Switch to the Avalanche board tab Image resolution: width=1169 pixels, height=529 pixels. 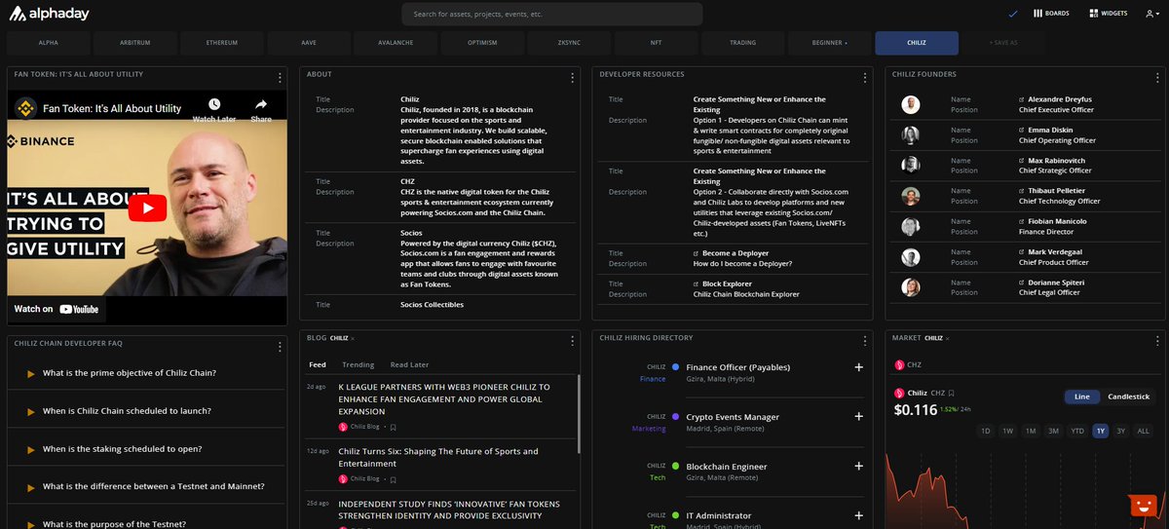pos(396,43)
